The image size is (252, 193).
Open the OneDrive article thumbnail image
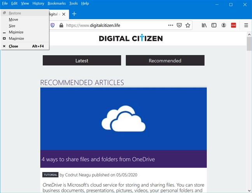pyautogui.click(x=123, y=119)
